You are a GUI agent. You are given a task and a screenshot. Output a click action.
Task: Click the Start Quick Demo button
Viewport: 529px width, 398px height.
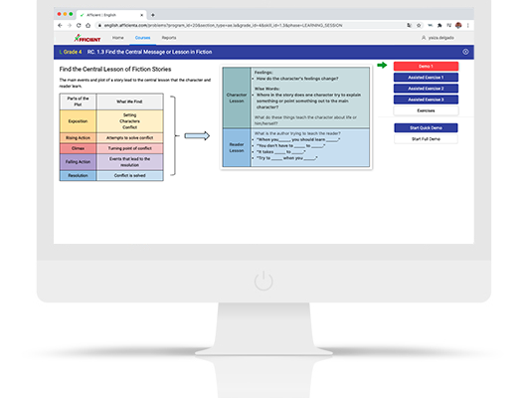click(426, 128)
